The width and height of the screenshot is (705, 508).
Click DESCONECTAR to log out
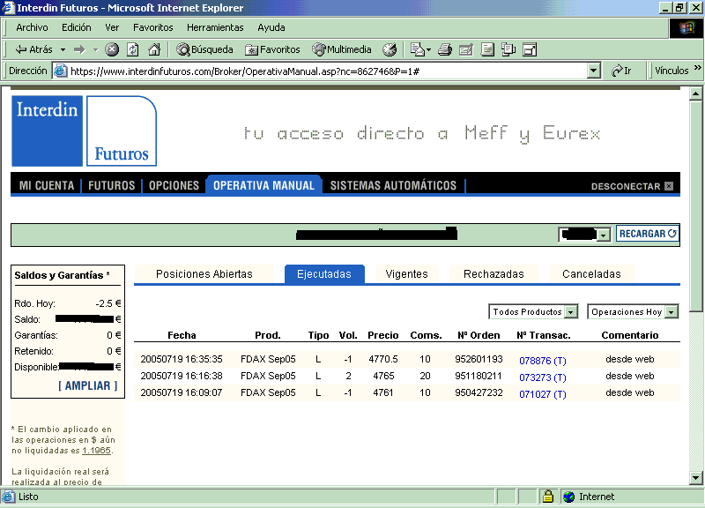coord(632,186)
